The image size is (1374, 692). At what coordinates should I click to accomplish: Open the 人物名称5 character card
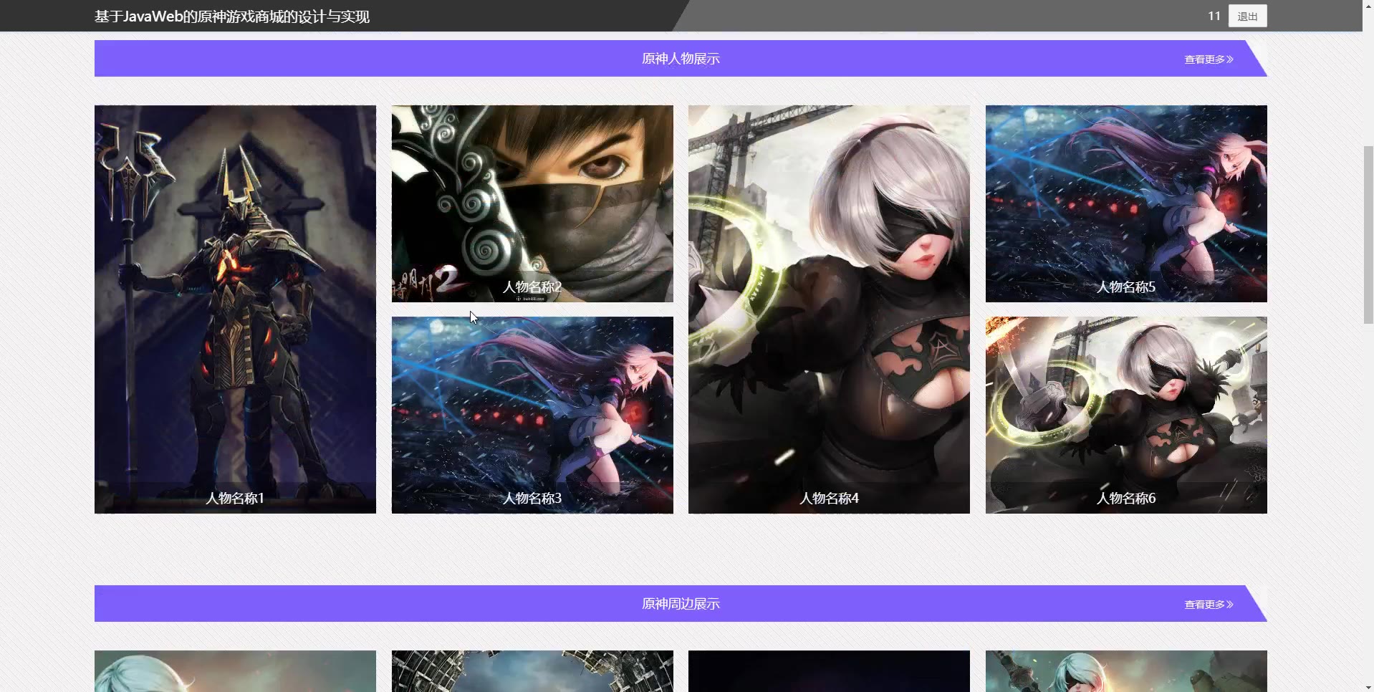(1126, 203)
